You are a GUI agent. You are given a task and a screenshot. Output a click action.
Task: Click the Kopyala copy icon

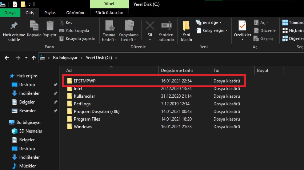pyautogui.click(x=34, y=26)
